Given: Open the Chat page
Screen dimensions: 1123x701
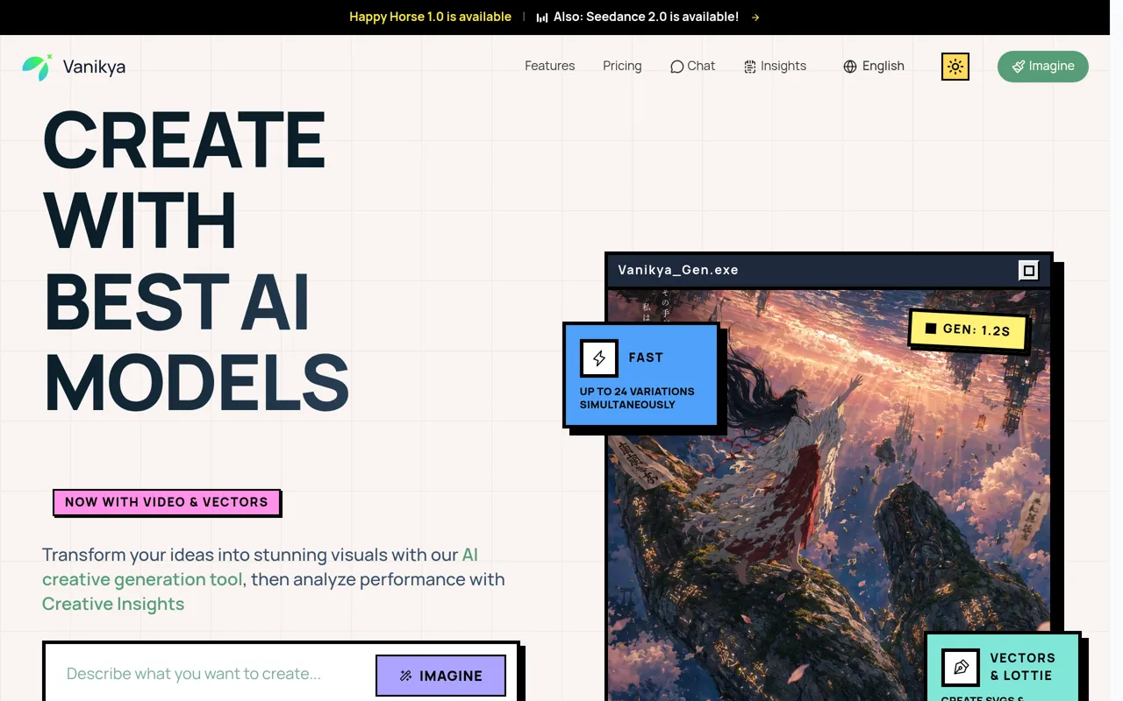Looking at the screenshot, I should point(692,66).
